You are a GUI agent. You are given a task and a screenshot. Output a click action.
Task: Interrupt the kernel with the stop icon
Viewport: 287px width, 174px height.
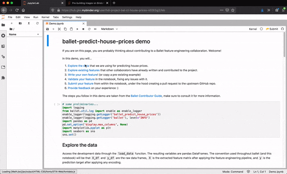pyautogui.click(x=83, y=29)
